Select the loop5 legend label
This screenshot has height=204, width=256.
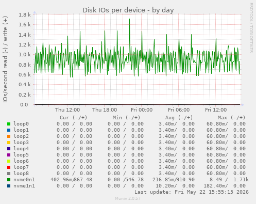point(21,155)
